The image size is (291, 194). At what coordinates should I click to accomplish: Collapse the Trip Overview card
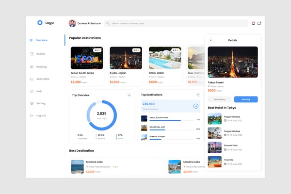click(129, 95)
